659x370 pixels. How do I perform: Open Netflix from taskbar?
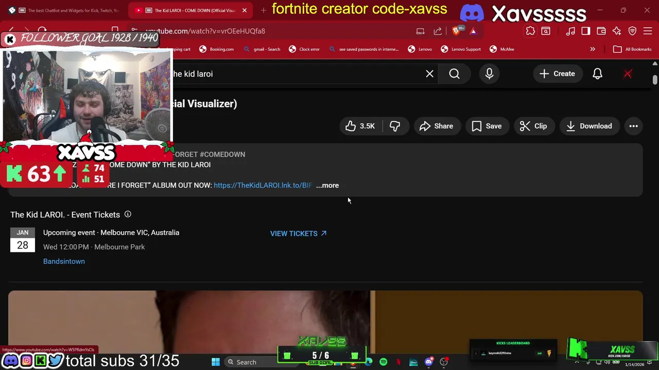point(398,362)
